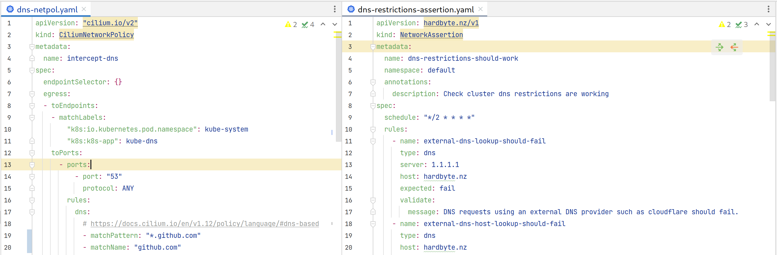777x255 pixels.
Task: Select the dns-restrictions-assertion.yaml tab
Action: pos(415,10)
